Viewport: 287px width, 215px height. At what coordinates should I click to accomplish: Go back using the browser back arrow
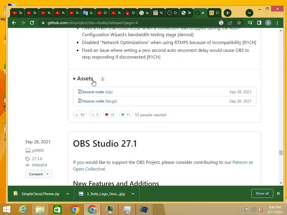pos(14,23)
